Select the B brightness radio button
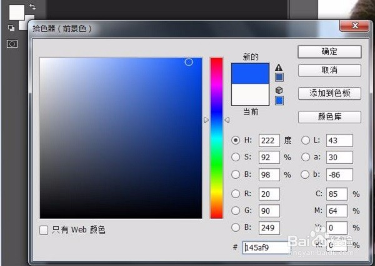Viewport: 375px width, 266px height. pyautogui.click(x=236, y=174)
